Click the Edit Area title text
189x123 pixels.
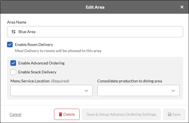95,7
